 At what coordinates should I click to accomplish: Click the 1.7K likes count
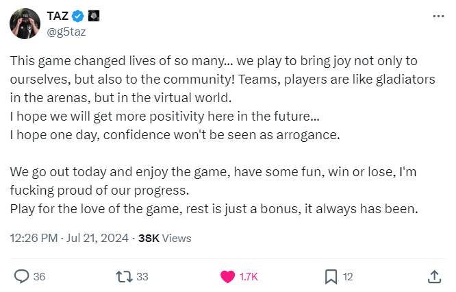(249, 277)
